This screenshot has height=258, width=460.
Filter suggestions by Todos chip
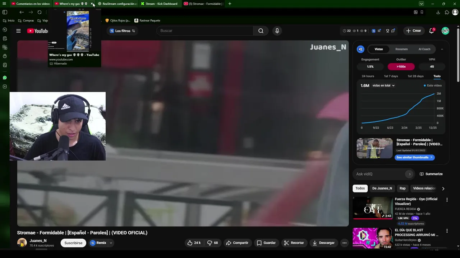[x=360, y=188]
